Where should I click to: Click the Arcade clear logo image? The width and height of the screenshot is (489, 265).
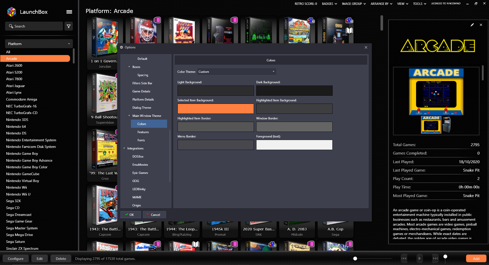click(438, 46)
